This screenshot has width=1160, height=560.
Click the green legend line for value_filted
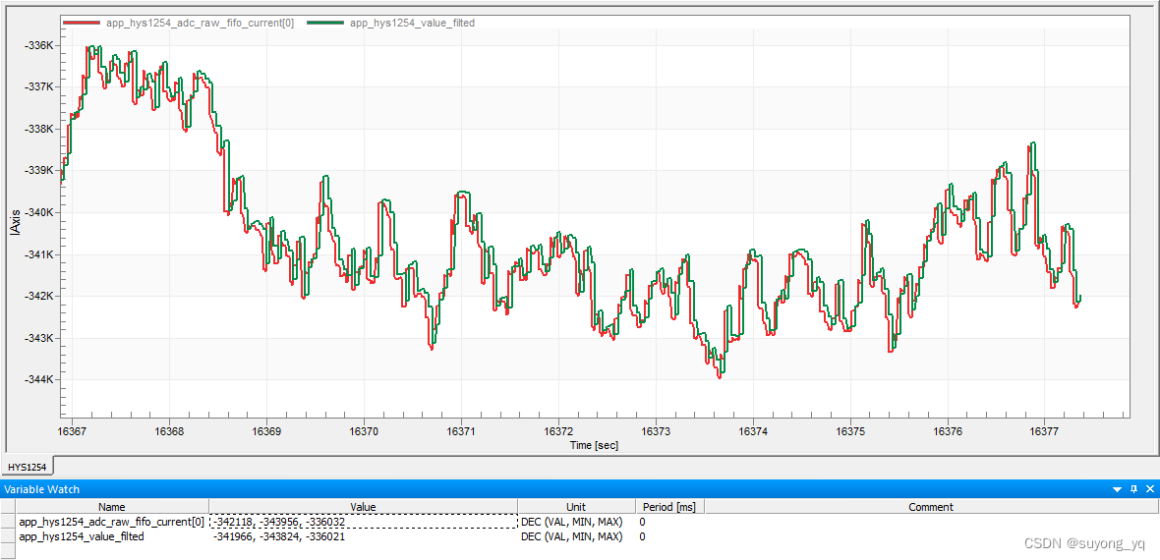pos(324,23)
